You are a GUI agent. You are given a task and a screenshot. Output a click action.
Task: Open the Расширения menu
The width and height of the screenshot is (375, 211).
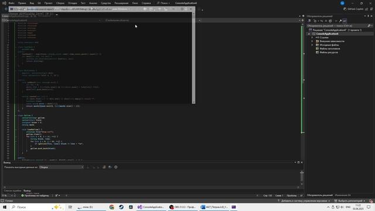click(x=121, y=3)
